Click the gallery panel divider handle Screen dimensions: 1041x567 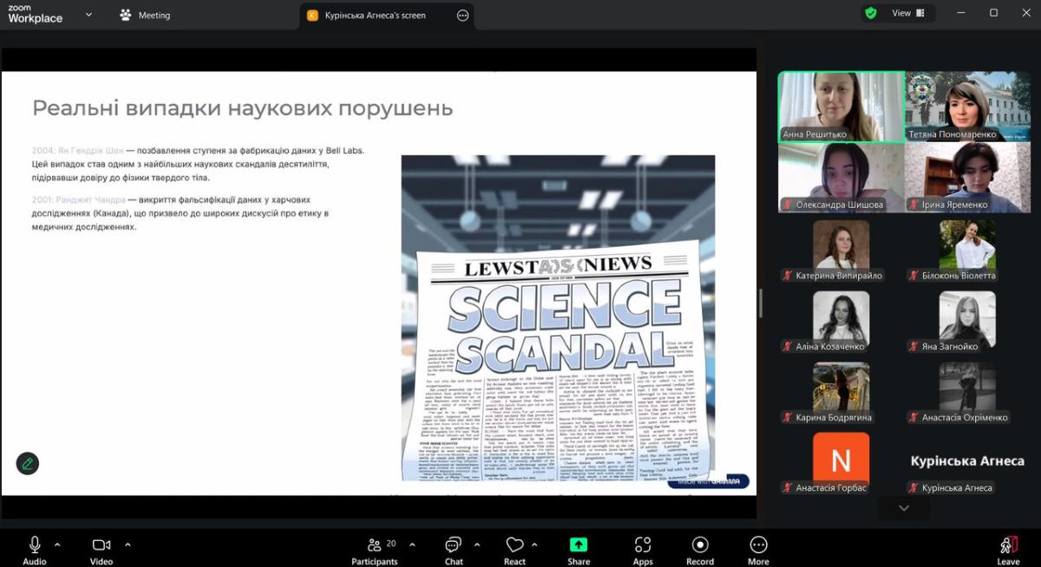[761, 303]
